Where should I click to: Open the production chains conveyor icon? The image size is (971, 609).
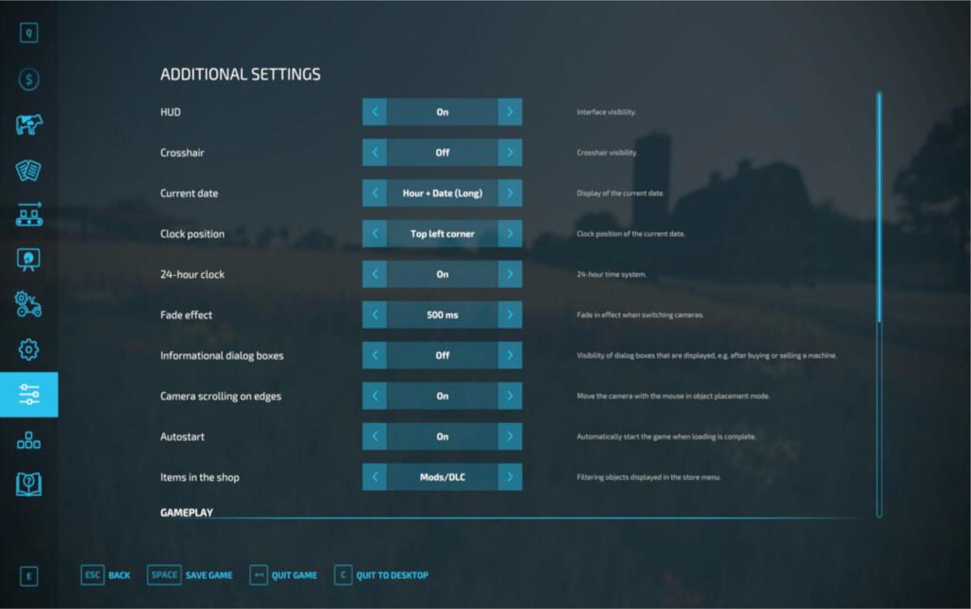[x=29, y=215]
